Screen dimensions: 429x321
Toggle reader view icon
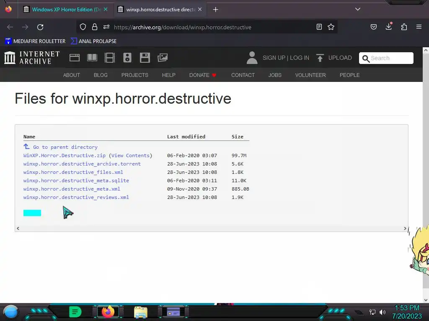point(319,27)
